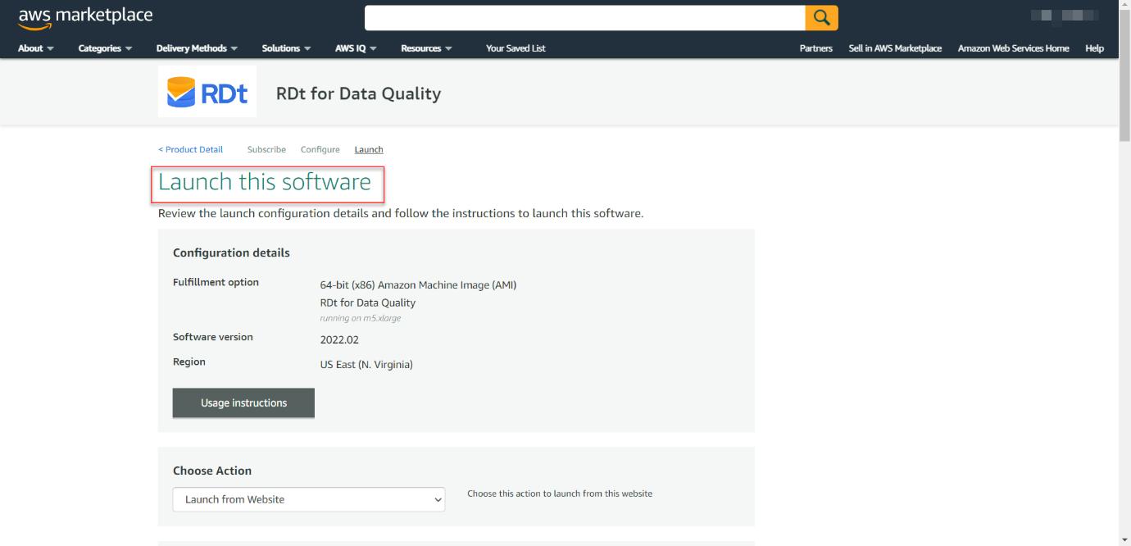This screenshot has width=1131, height=546.
Task: Click the RDt product logo
Action: (207, 92)
